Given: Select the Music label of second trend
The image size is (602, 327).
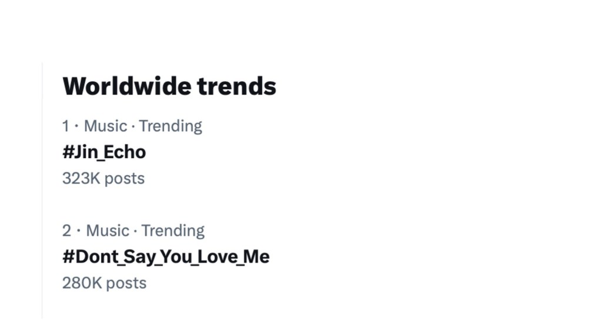Looking at the screenshot, I should 108,231.
